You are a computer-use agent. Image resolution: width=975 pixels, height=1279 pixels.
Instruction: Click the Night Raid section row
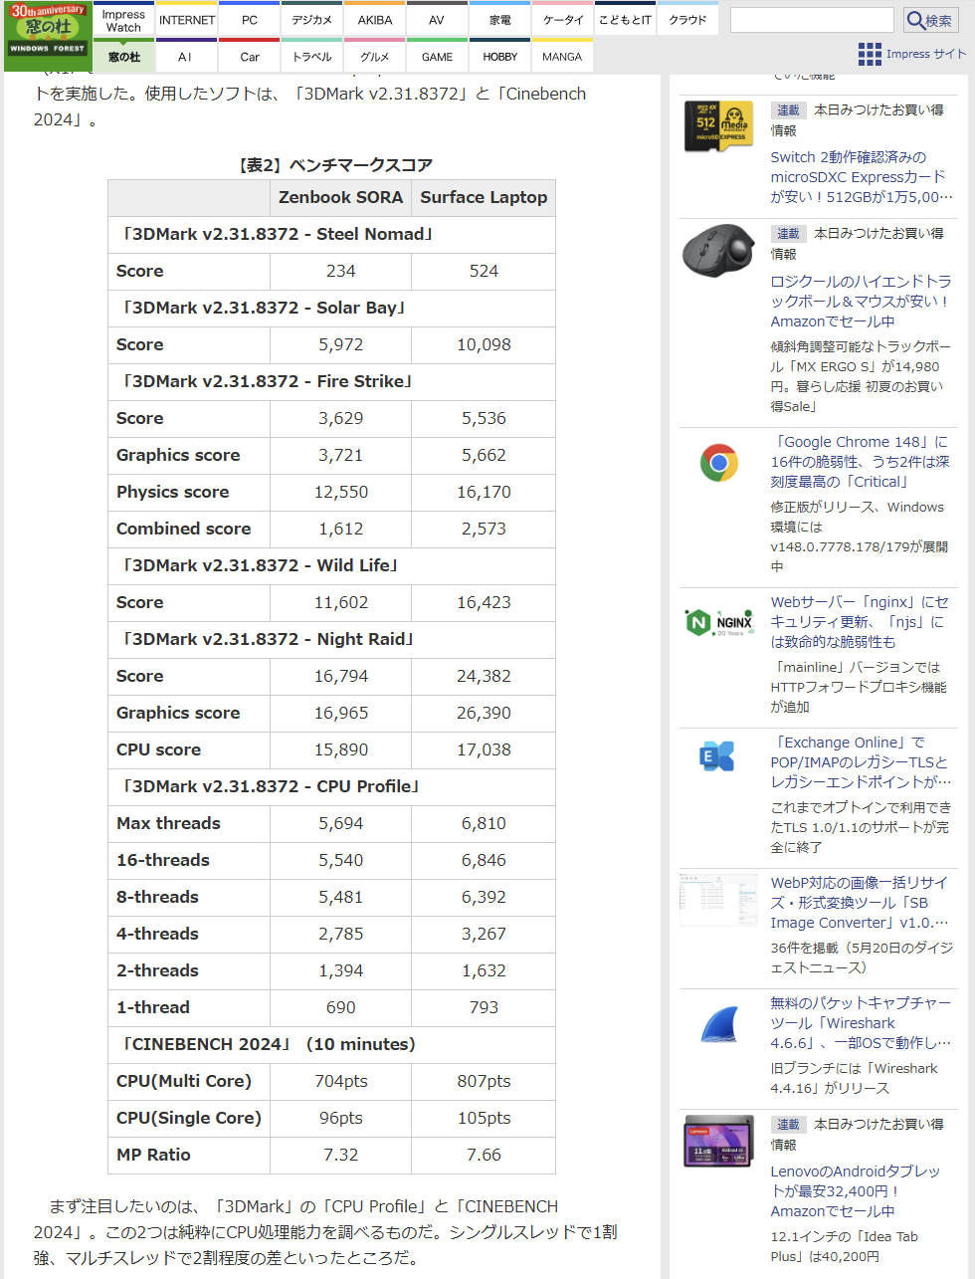click(x=331, y=639)
